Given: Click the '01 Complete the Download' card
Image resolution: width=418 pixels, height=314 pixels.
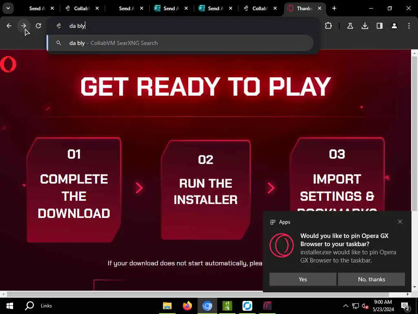Looking at the screenshot, I should click(74, 190).
